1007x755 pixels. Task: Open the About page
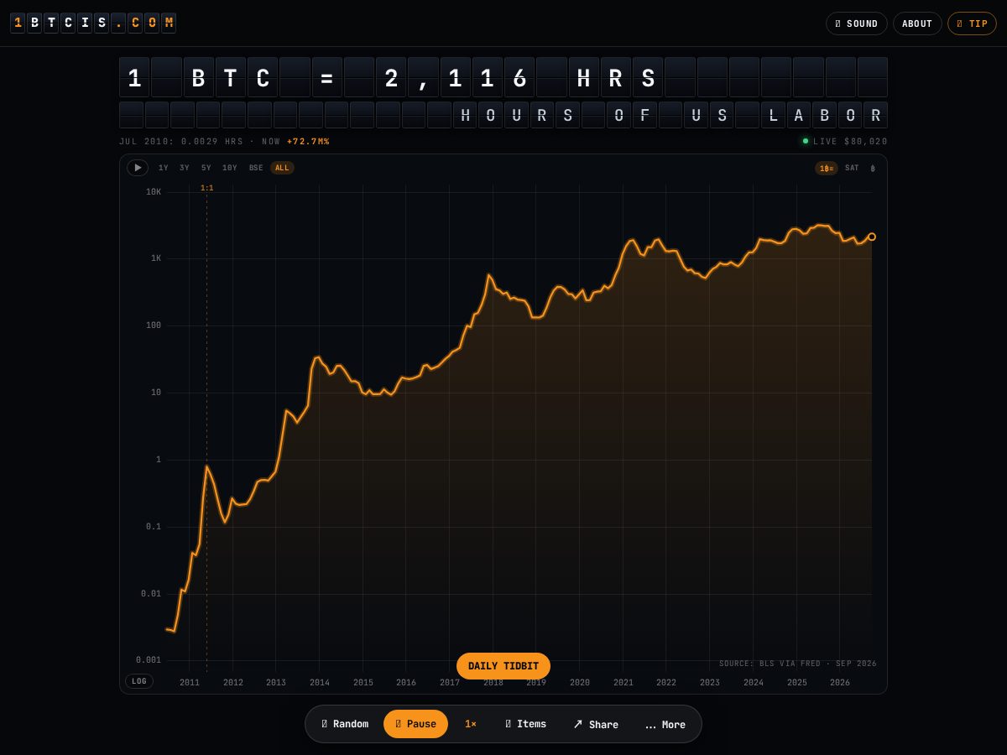917,23
